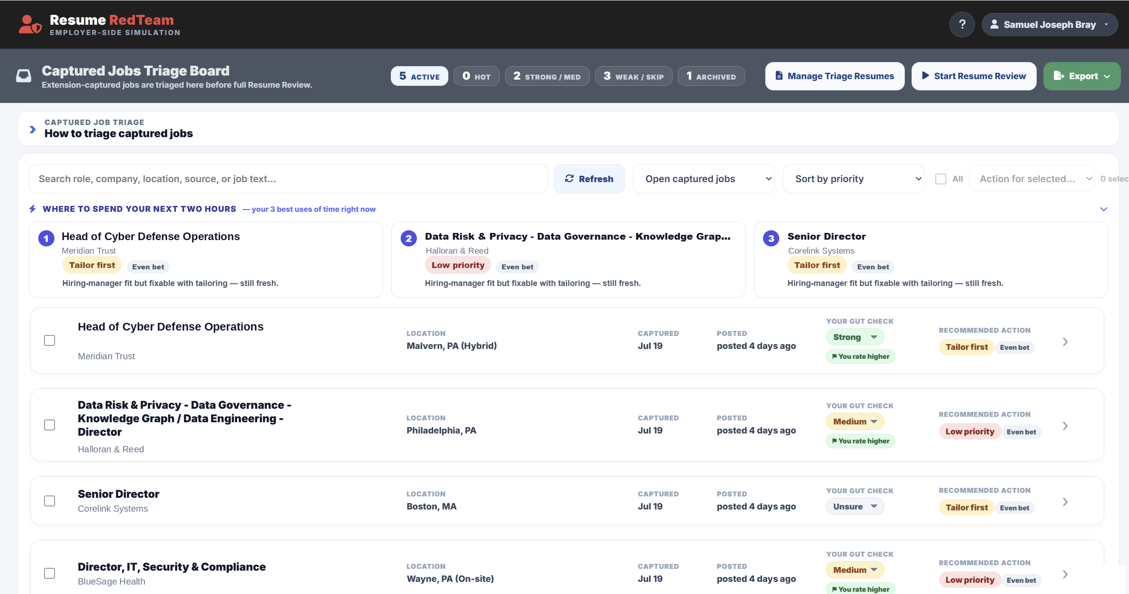Click Tailor first tag on Corelink Systems row
Screen dimensions: 1129x594
click(966, 508)
